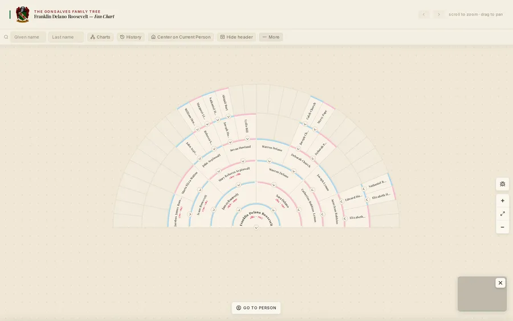The image size is (513, 321).
Task: Expand the William Hon... chevron
Action: (x=197, y=129)
